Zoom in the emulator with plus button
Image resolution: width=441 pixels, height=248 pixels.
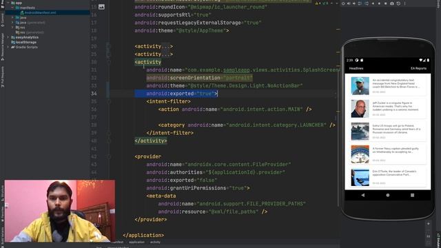(429, 224)
